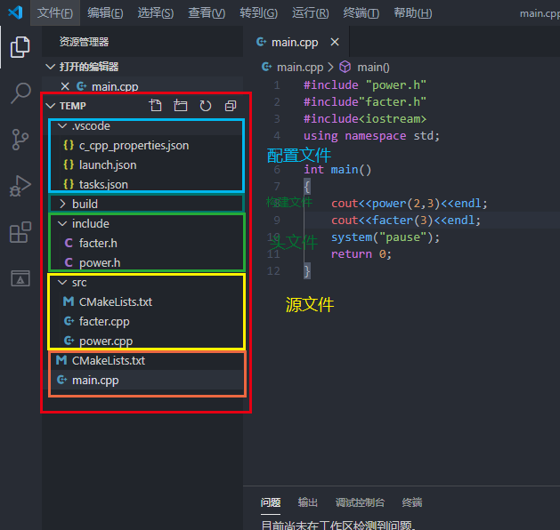This screenshot has height=530, width=560.
Task: Click code line cout<<facter(3)<<endl;
Action: pyautogui.click(x=406, y=220)
